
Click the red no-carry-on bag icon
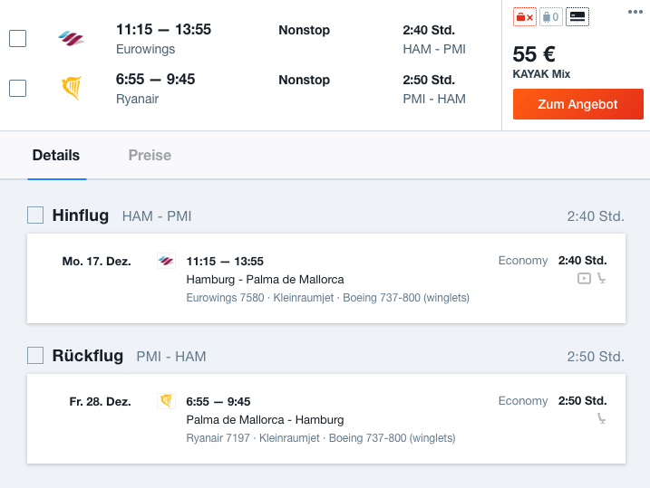click(524, 16)
